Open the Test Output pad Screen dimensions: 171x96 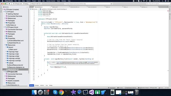click(112, 88)
